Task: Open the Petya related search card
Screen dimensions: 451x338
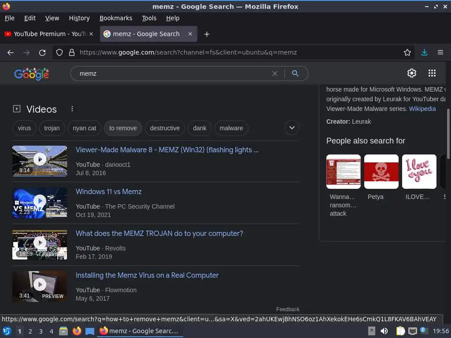Action: [381, 178]
